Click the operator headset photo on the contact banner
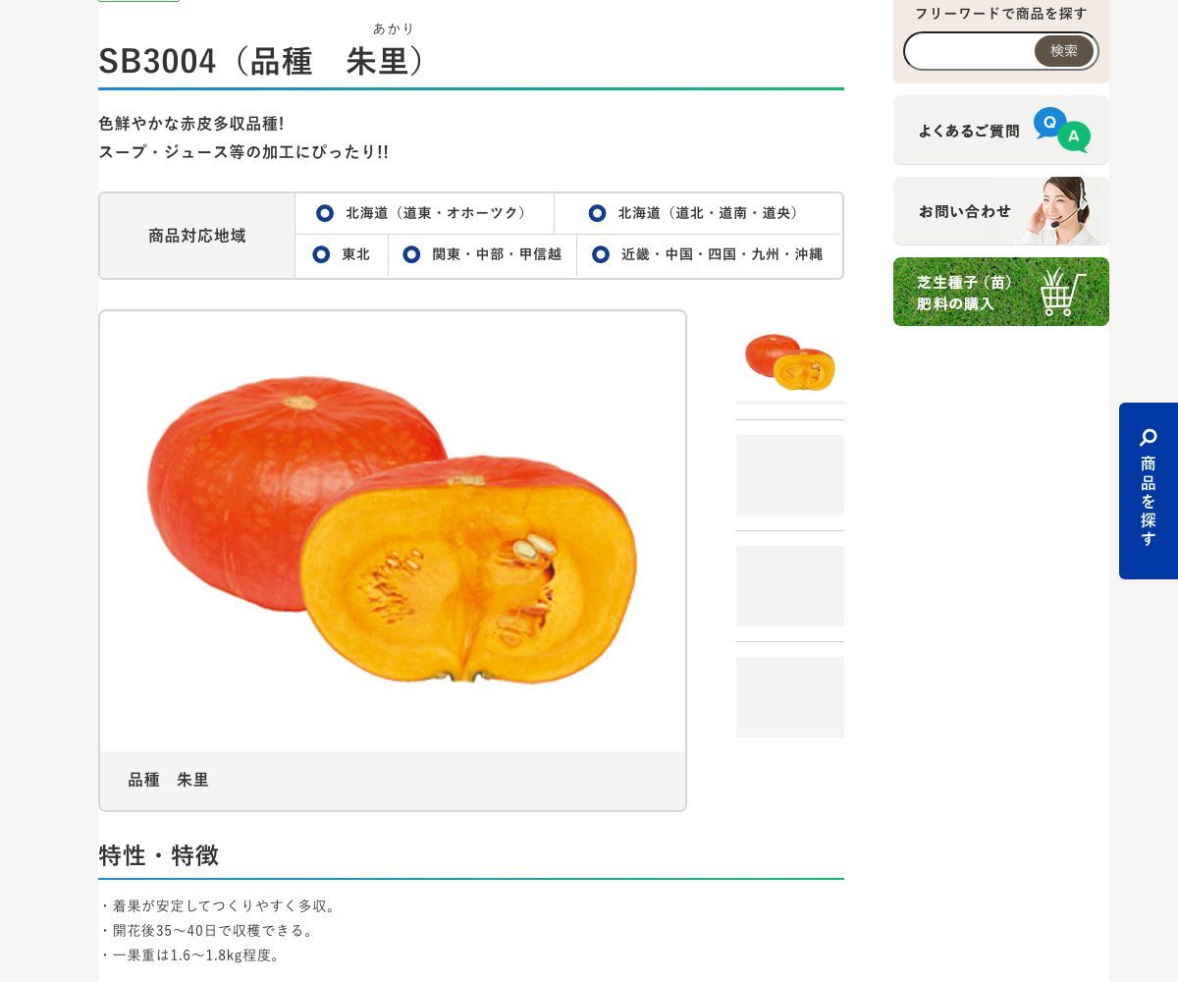 (1061, 211)
